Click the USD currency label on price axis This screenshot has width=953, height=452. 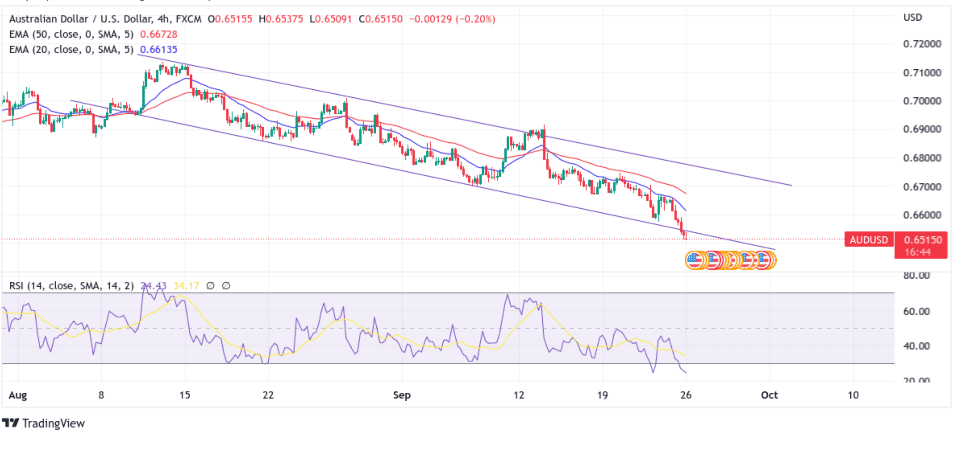click(913, 17)
